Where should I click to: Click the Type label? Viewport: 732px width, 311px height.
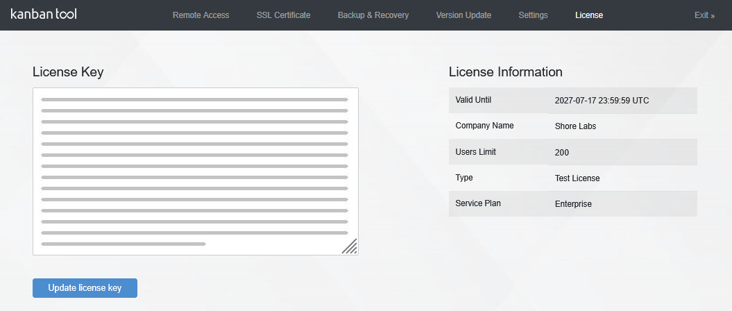pos(464,178)
